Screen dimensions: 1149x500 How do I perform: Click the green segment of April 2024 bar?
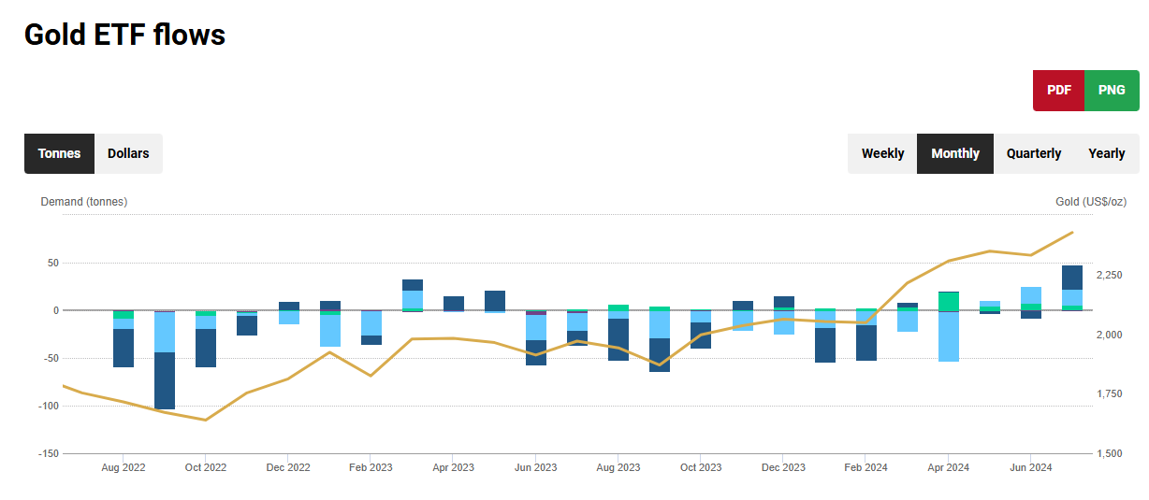[949, 302]
